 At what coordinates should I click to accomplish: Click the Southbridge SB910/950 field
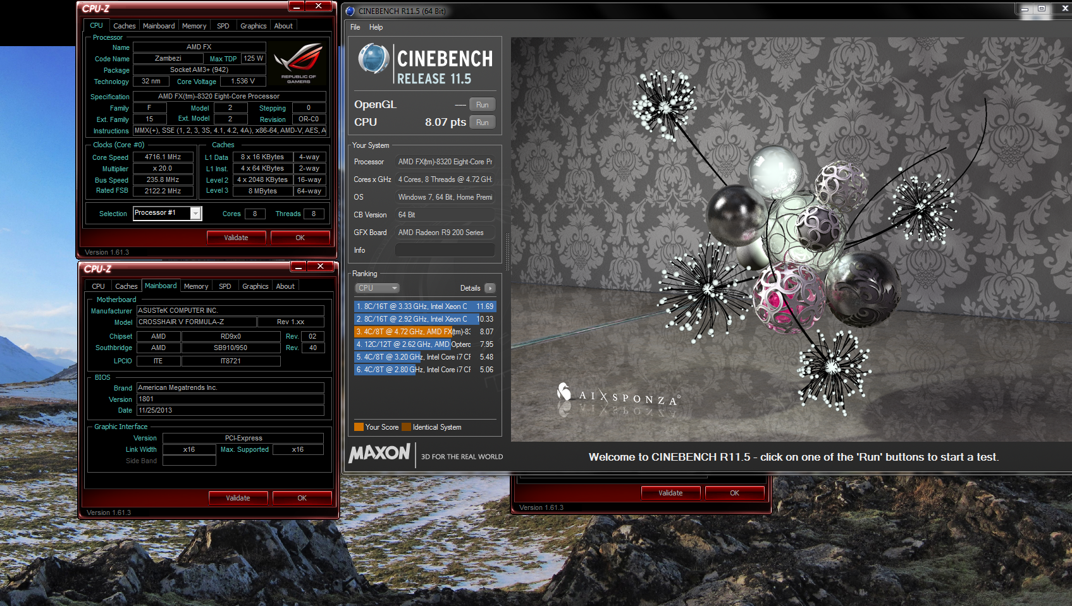(231, 348)
